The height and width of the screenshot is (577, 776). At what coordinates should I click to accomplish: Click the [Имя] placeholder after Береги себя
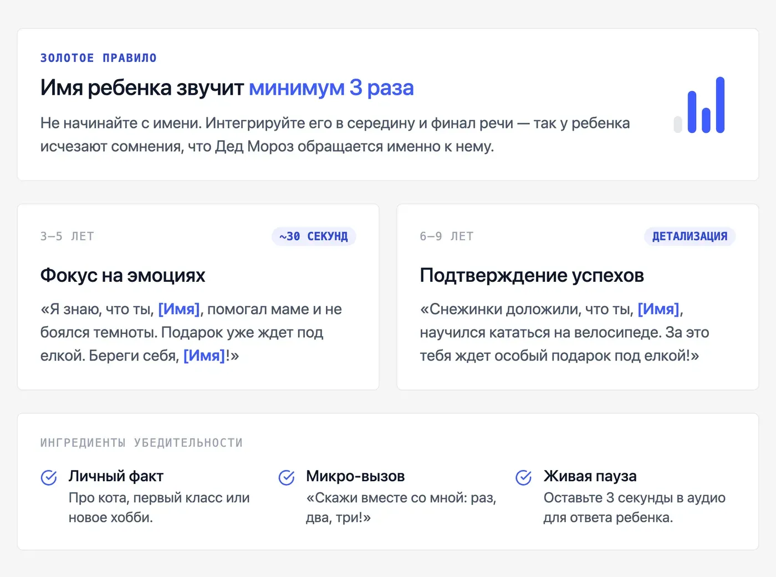205,356
